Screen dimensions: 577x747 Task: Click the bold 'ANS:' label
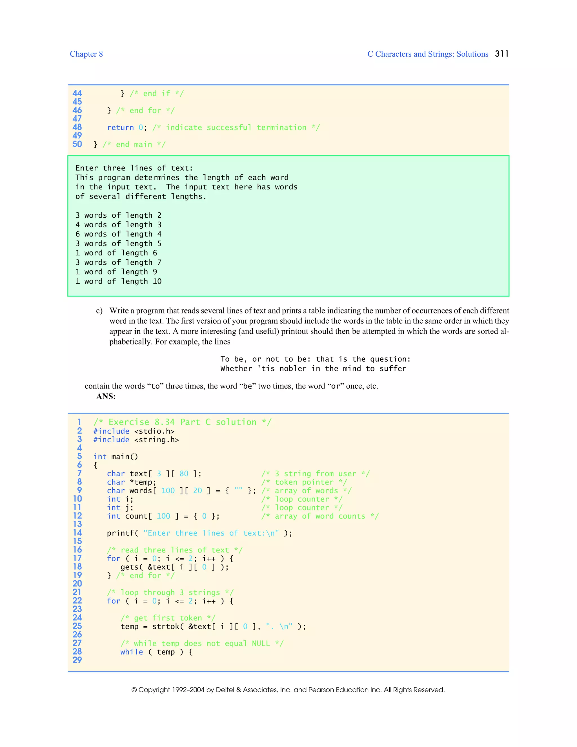[x=106, y=396]
